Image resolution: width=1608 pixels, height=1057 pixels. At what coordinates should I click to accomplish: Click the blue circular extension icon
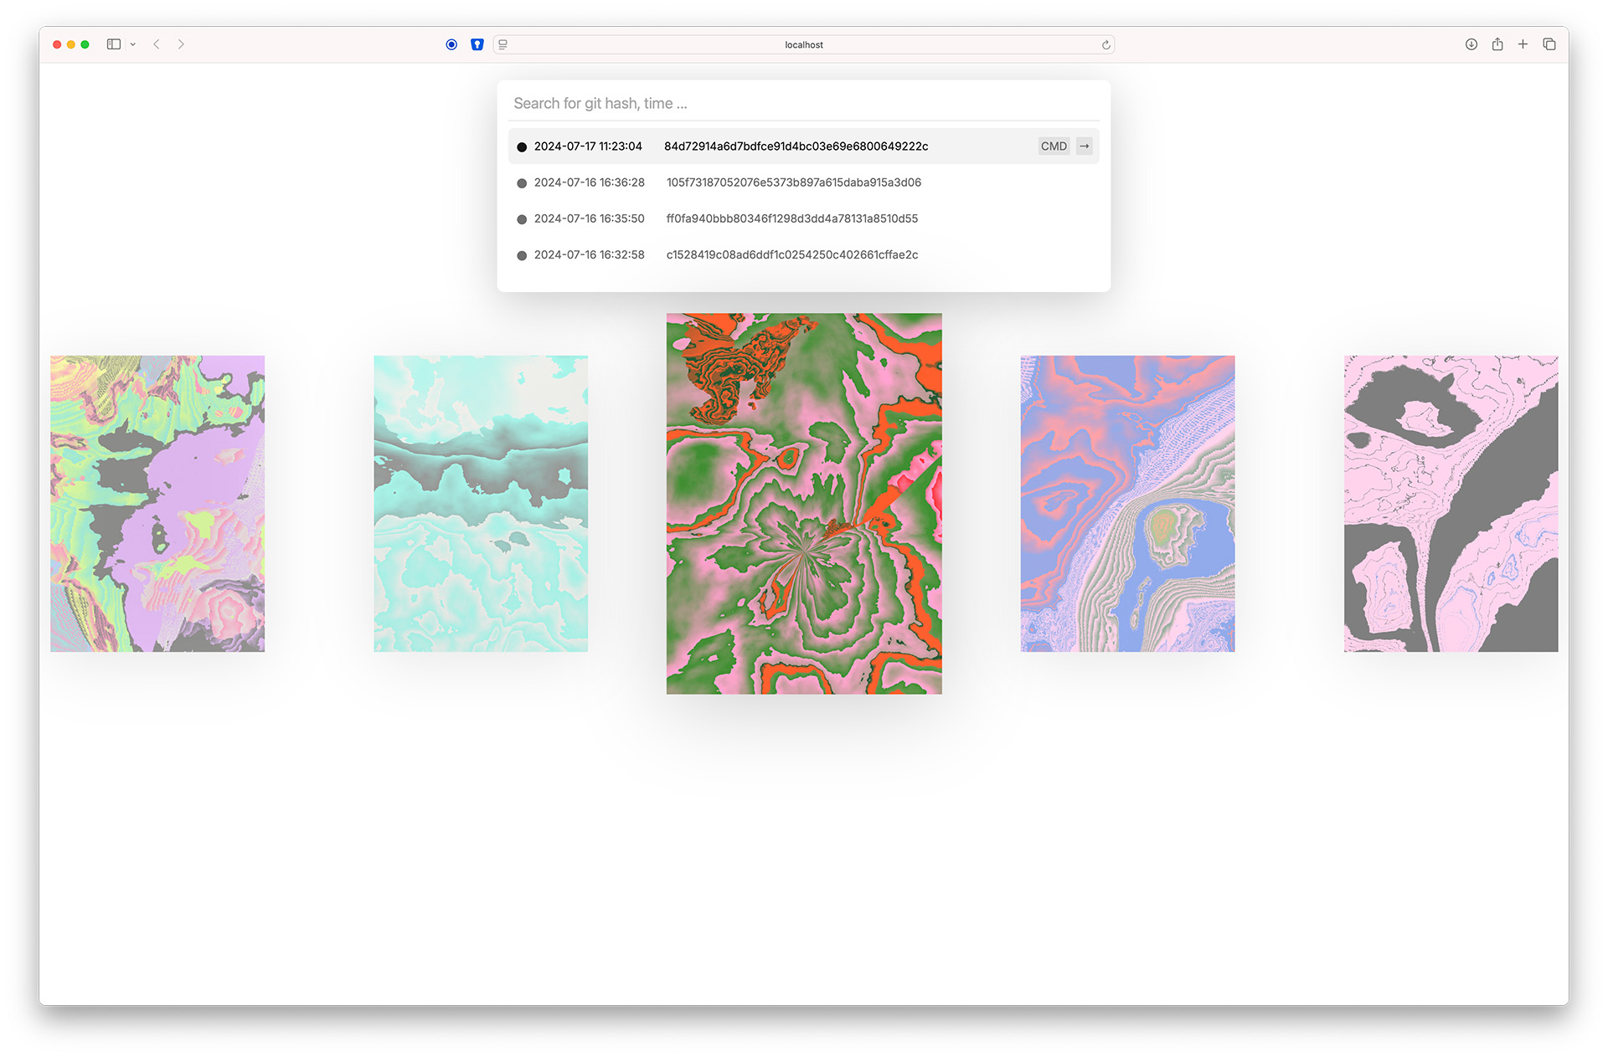(x=451, y=44)
